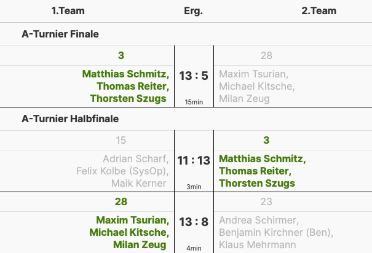The height and width of the screenshot is (253, 372).
Task: Click the 15min match duration
Action: [194, 102]
